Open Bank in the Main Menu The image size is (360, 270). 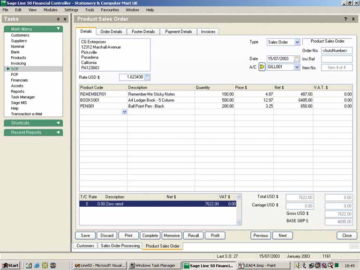(x=15, y=52)
